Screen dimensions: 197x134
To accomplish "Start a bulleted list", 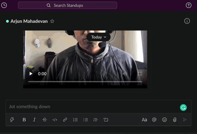I will click(85, 120).
